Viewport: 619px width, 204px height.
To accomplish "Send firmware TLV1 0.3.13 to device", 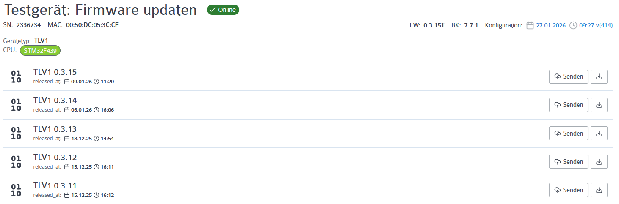I will (x=568, y=133).
